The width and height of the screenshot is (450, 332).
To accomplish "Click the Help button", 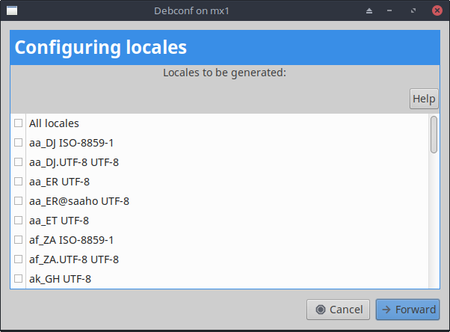I will click(424, 99).
